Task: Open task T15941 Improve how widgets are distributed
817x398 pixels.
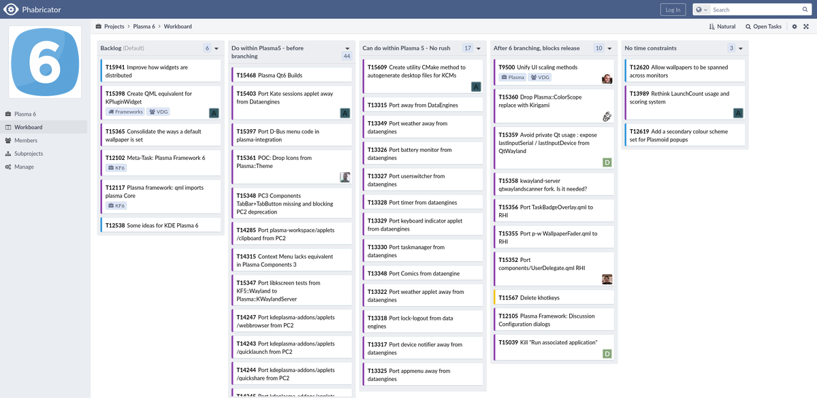Action: (161, 71)
